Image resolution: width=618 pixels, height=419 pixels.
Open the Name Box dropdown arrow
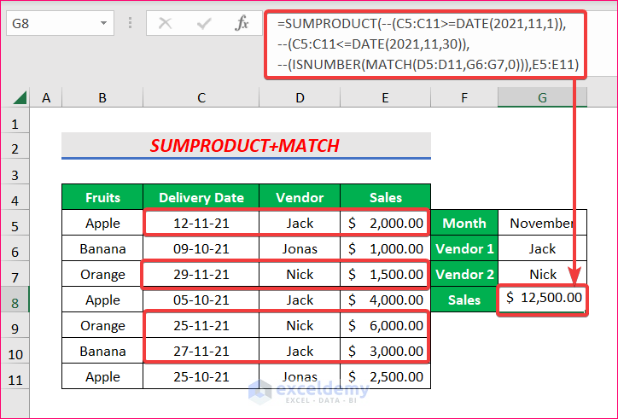(x=102, y=23)
